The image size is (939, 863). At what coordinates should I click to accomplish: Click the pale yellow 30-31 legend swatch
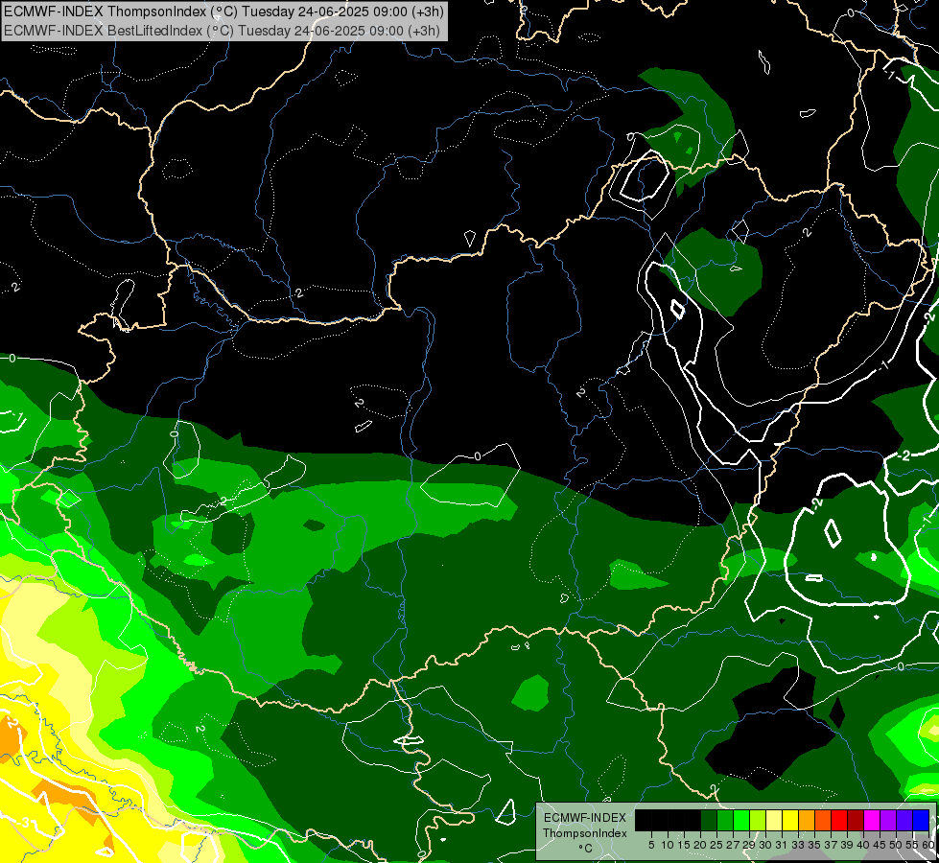point(774,821)
